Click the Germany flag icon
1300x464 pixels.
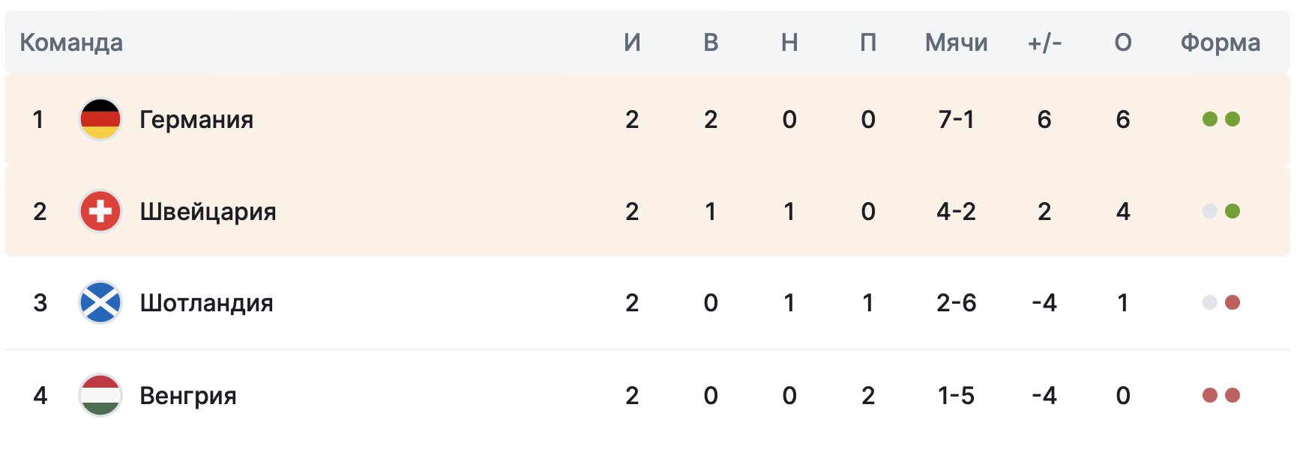pos(100,119)
